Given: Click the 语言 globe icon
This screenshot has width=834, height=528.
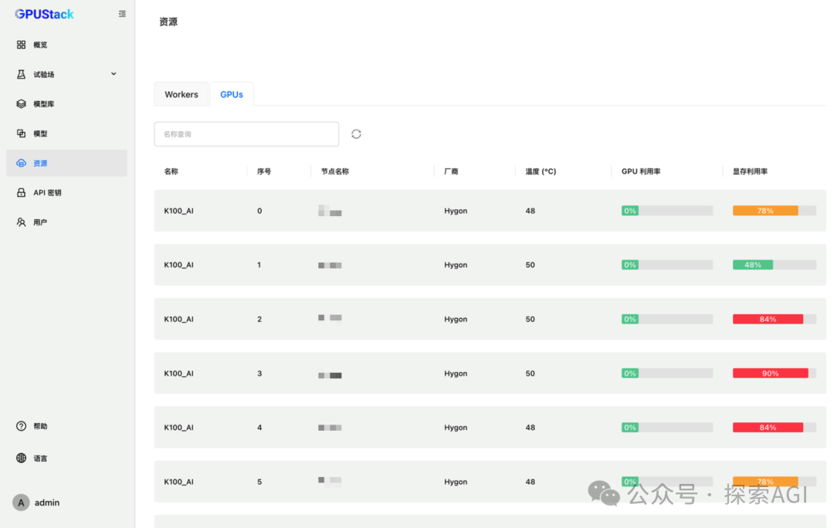Looking at the screenshot, I should (x=21, y=458).
